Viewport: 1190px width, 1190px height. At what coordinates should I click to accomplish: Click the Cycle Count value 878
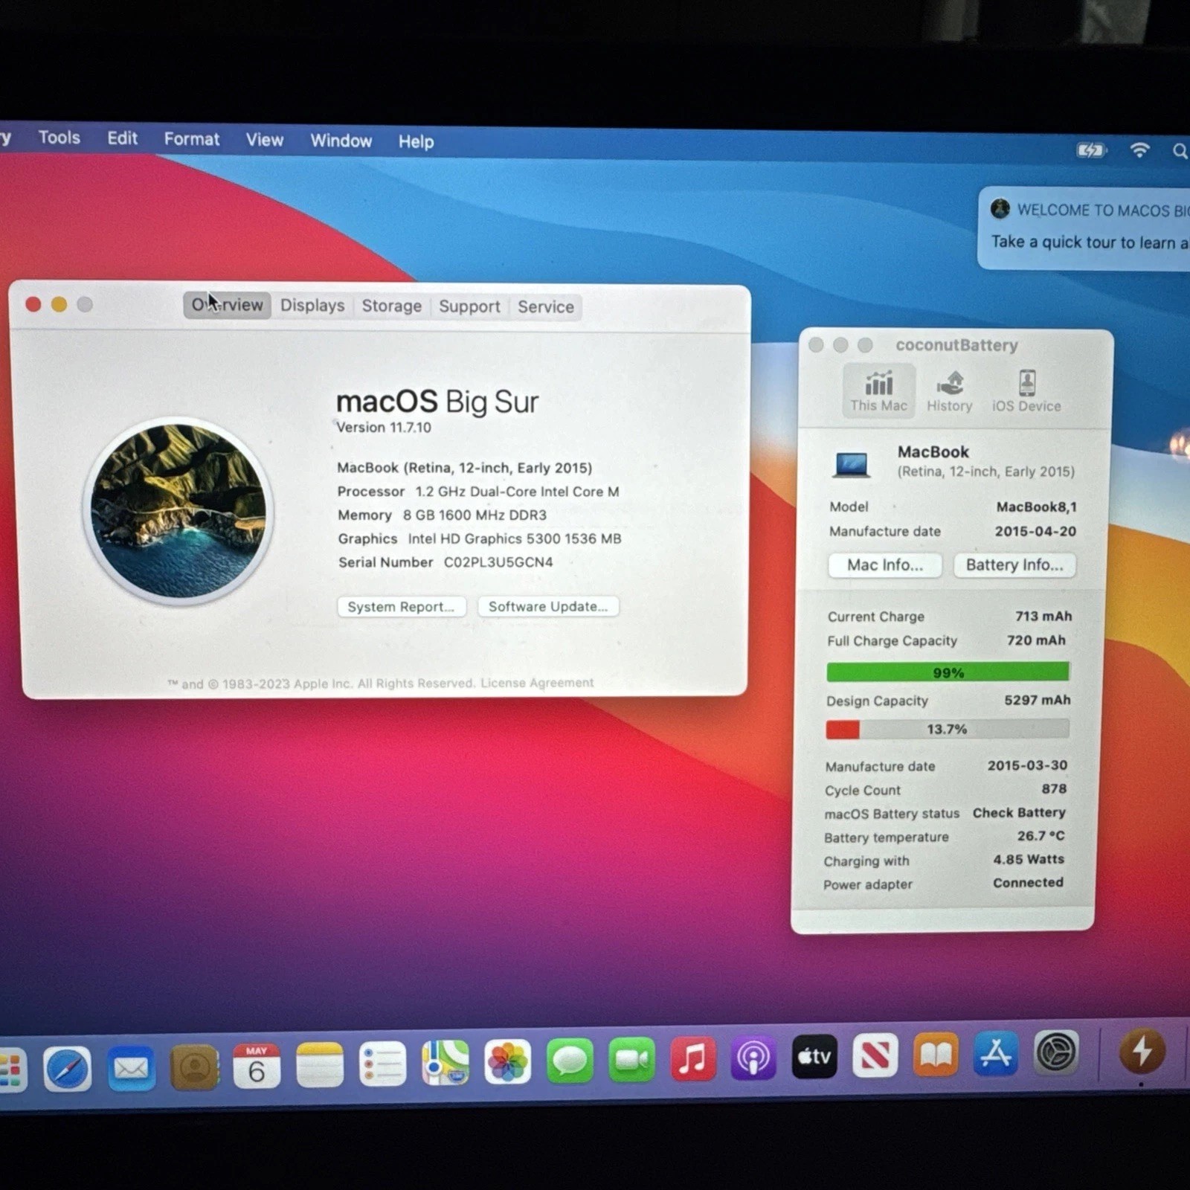1054,788
